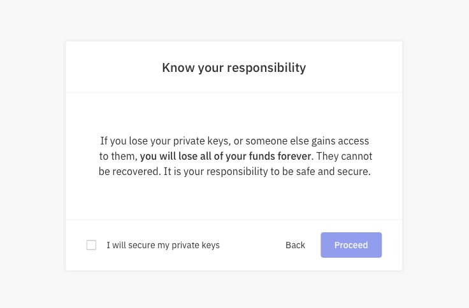Click the word "responsibility" in the dialog title
The height and width of the screenshot is (308, 469).
point(266,67)
